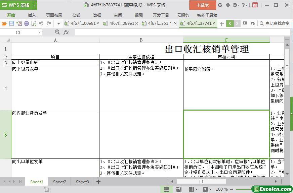Select cell containing 向内部业务员发单

(x=55, y=134)
